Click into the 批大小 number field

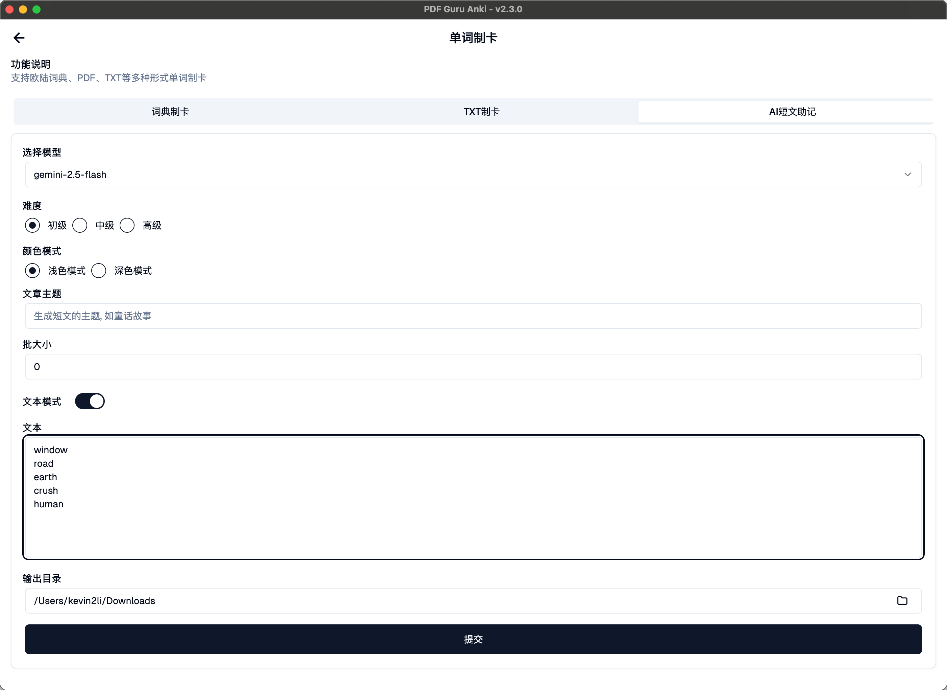[473, 367]
